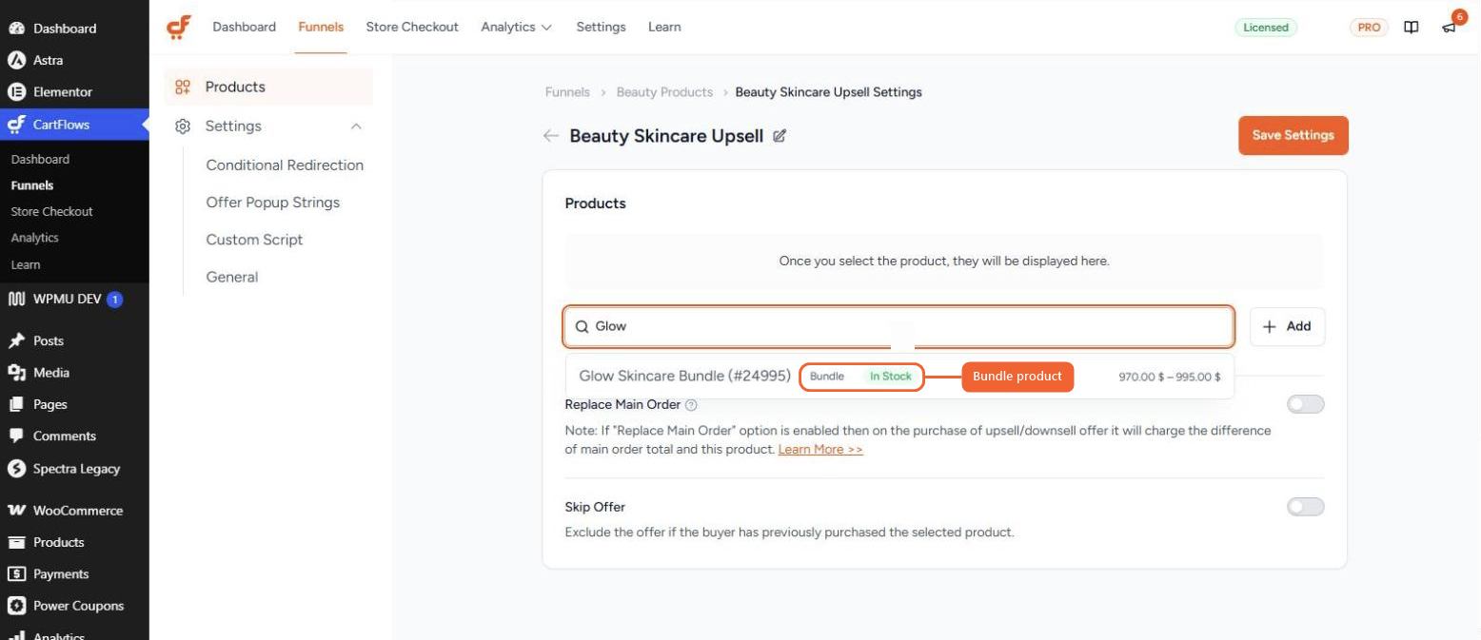Open Learn under CartFlows submenu
The height and width of the screenshot is (640, 1481).
coord(26,264)
